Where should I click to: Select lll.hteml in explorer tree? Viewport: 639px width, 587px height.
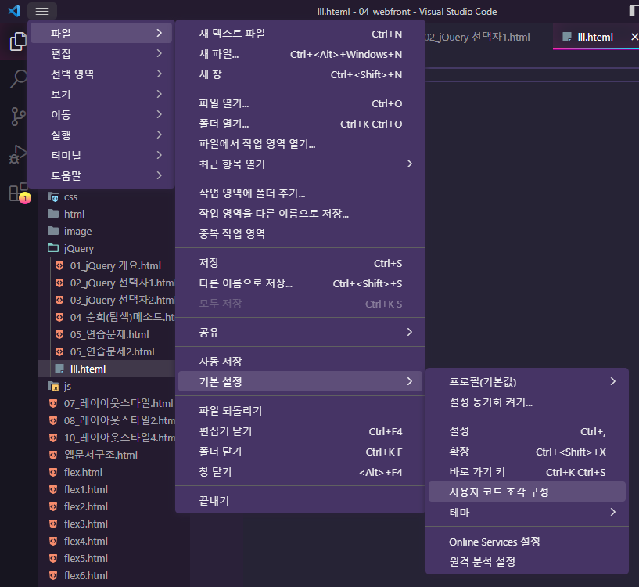coord(106,369)
